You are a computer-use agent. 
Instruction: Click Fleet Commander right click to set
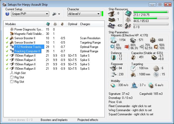point(130,106)
